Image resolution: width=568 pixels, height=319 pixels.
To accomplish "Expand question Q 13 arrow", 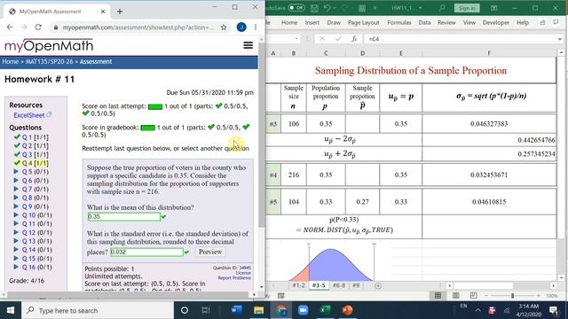I will (16, 241).
